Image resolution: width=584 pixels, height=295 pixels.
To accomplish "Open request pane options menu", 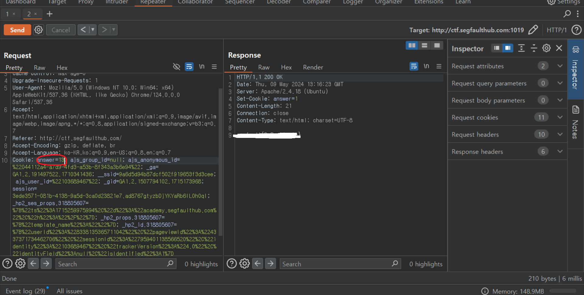I will click(x=214, y=67).
